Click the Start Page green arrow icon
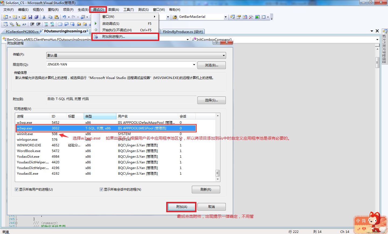This screenshot has width=388, height=234. (257, 17)
